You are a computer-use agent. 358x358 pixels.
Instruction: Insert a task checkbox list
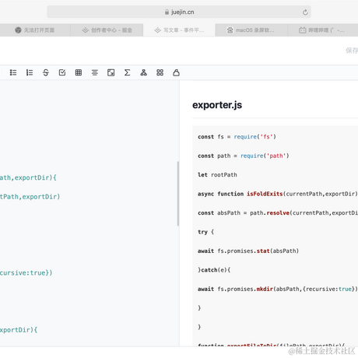62,72
